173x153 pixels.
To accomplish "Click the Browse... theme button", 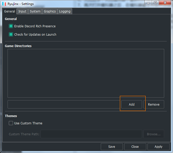I will [154, 134].
